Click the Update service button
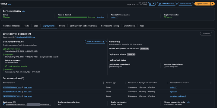The image size is (217, 108). click(x=202, y=4)
